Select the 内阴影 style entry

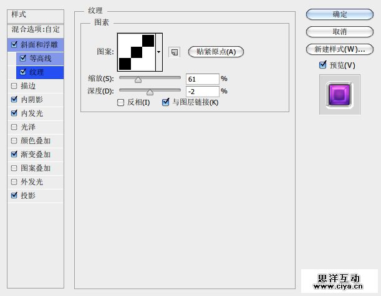(x=36, y=100)
